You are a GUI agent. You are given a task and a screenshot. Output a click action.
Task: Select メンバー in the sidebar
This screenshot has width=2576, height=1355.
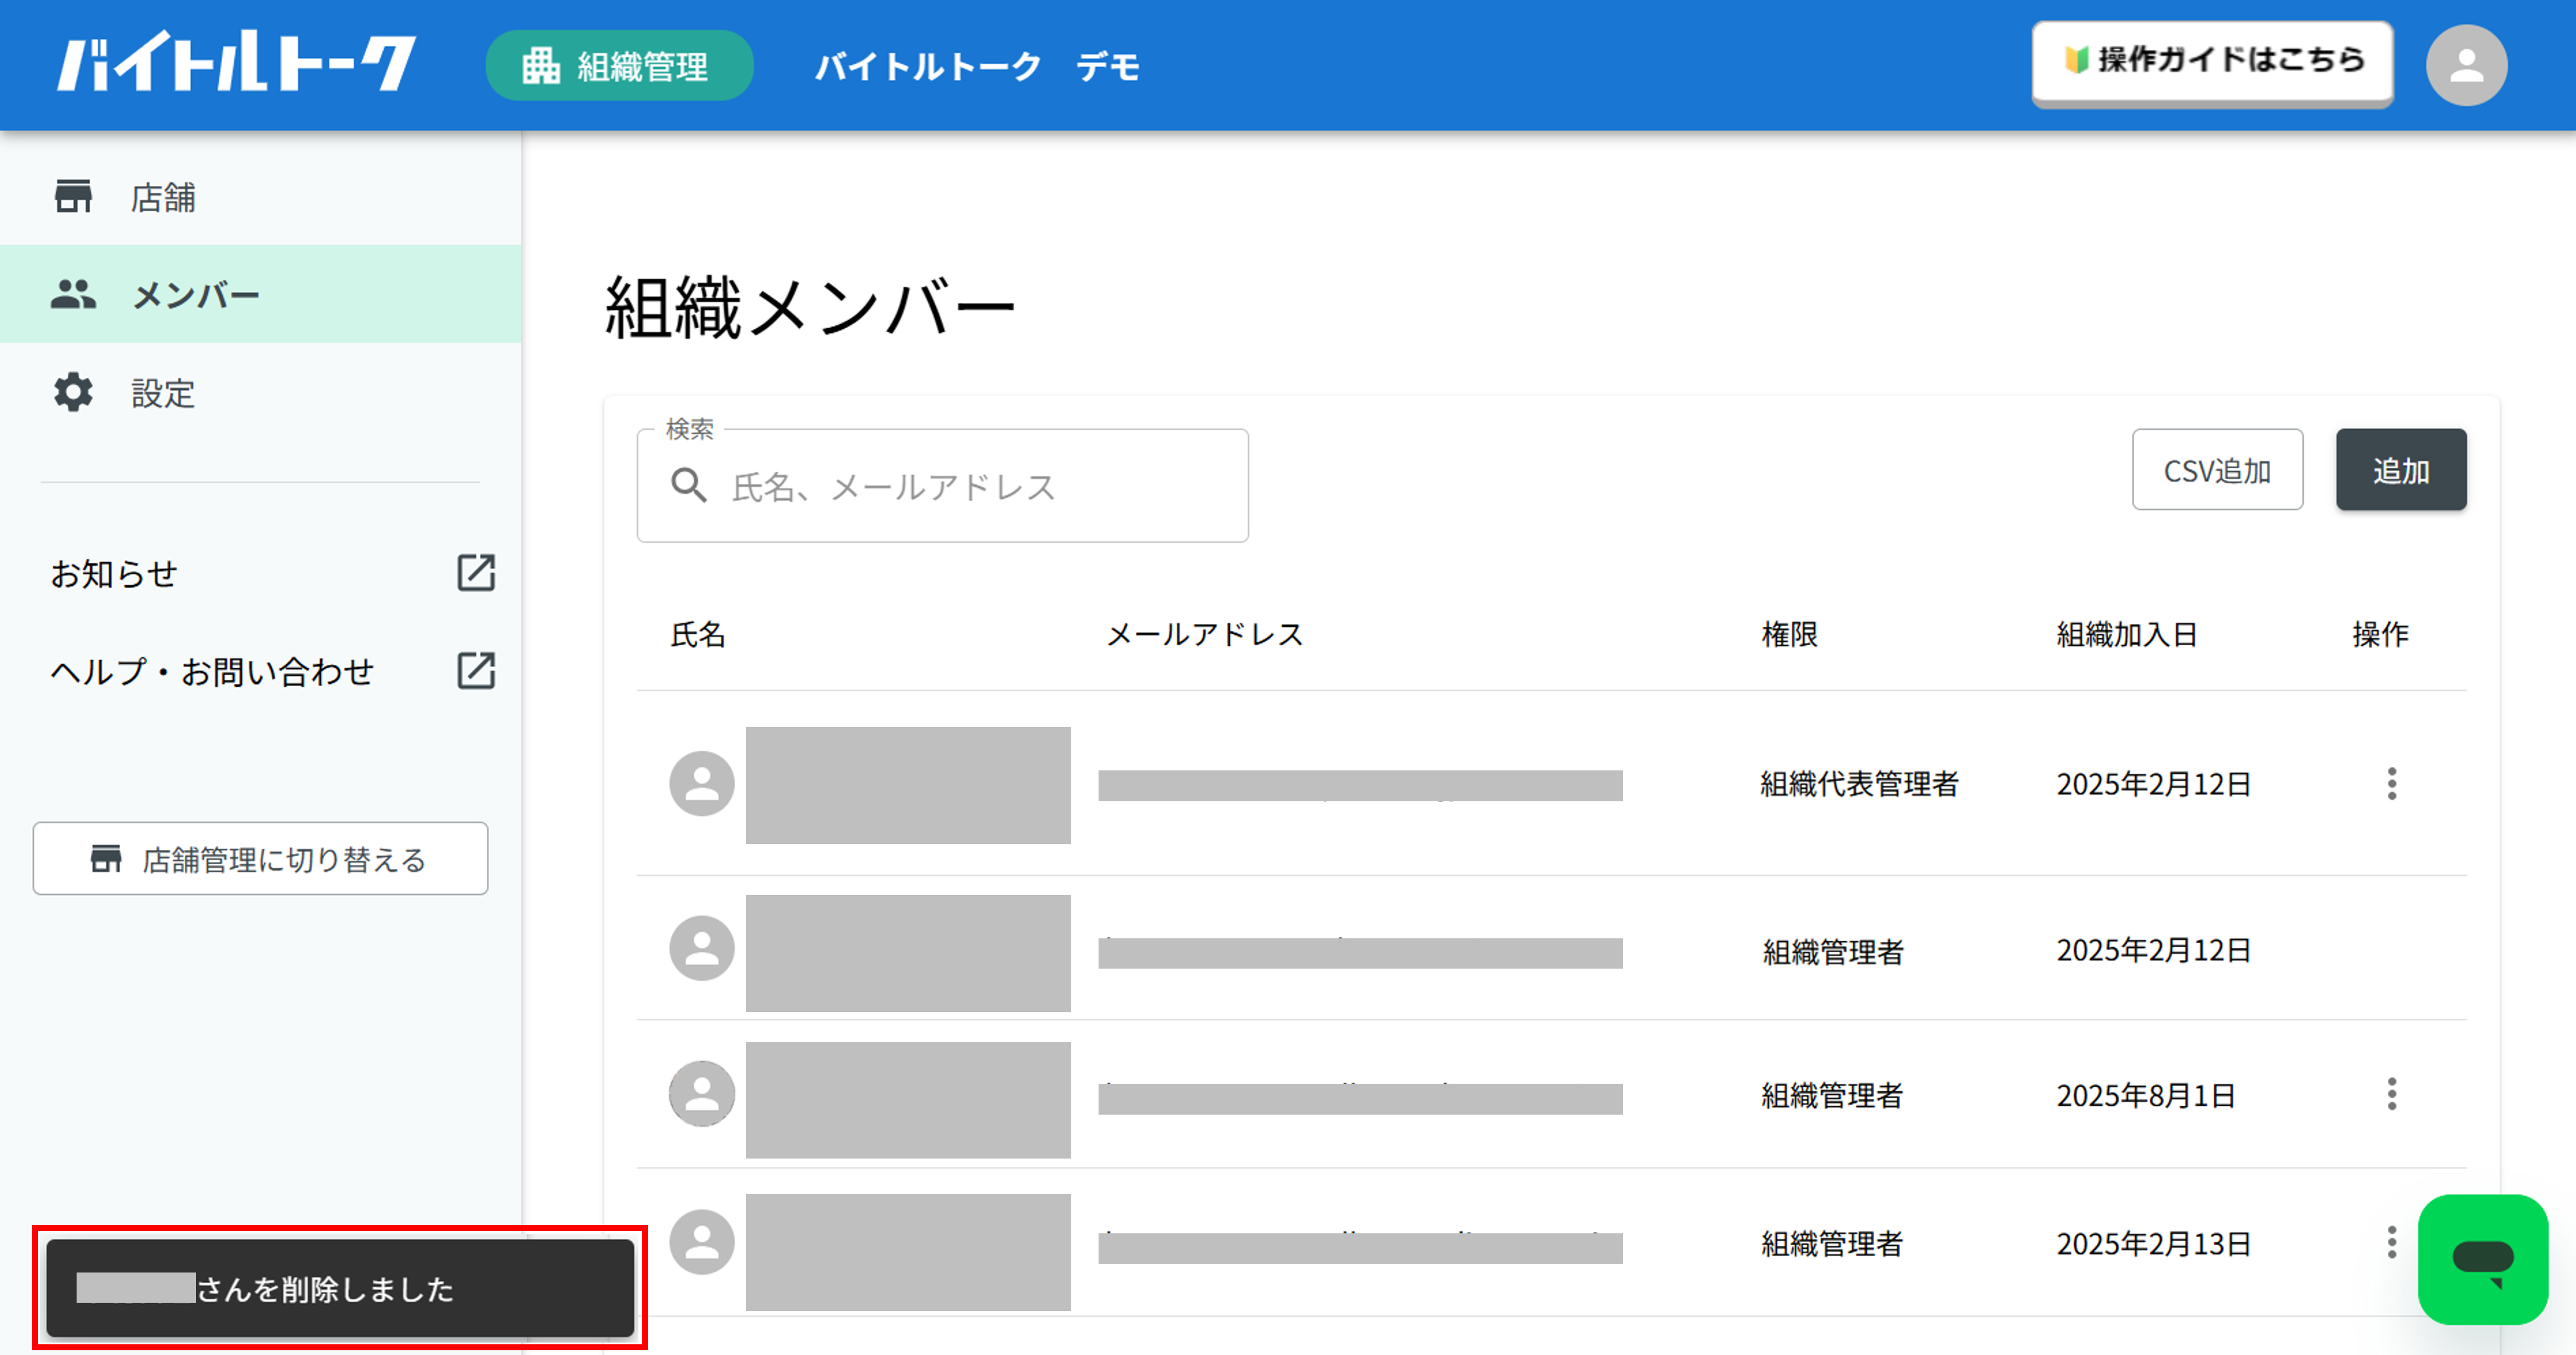point(260,295)
